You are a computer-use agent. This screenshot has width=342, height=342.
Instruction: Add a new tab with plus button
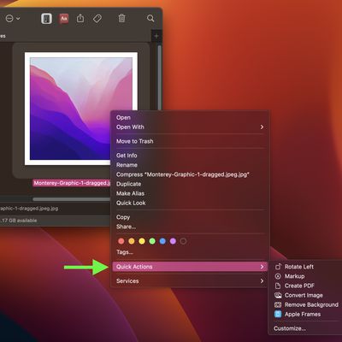(156, 36)
